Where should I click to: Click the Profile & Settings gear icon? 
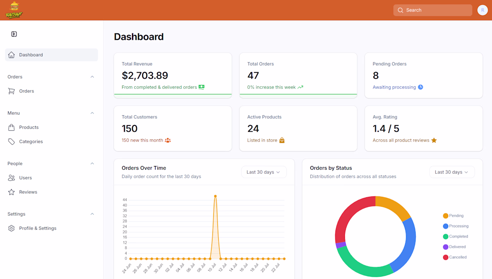tap(11, 228)
